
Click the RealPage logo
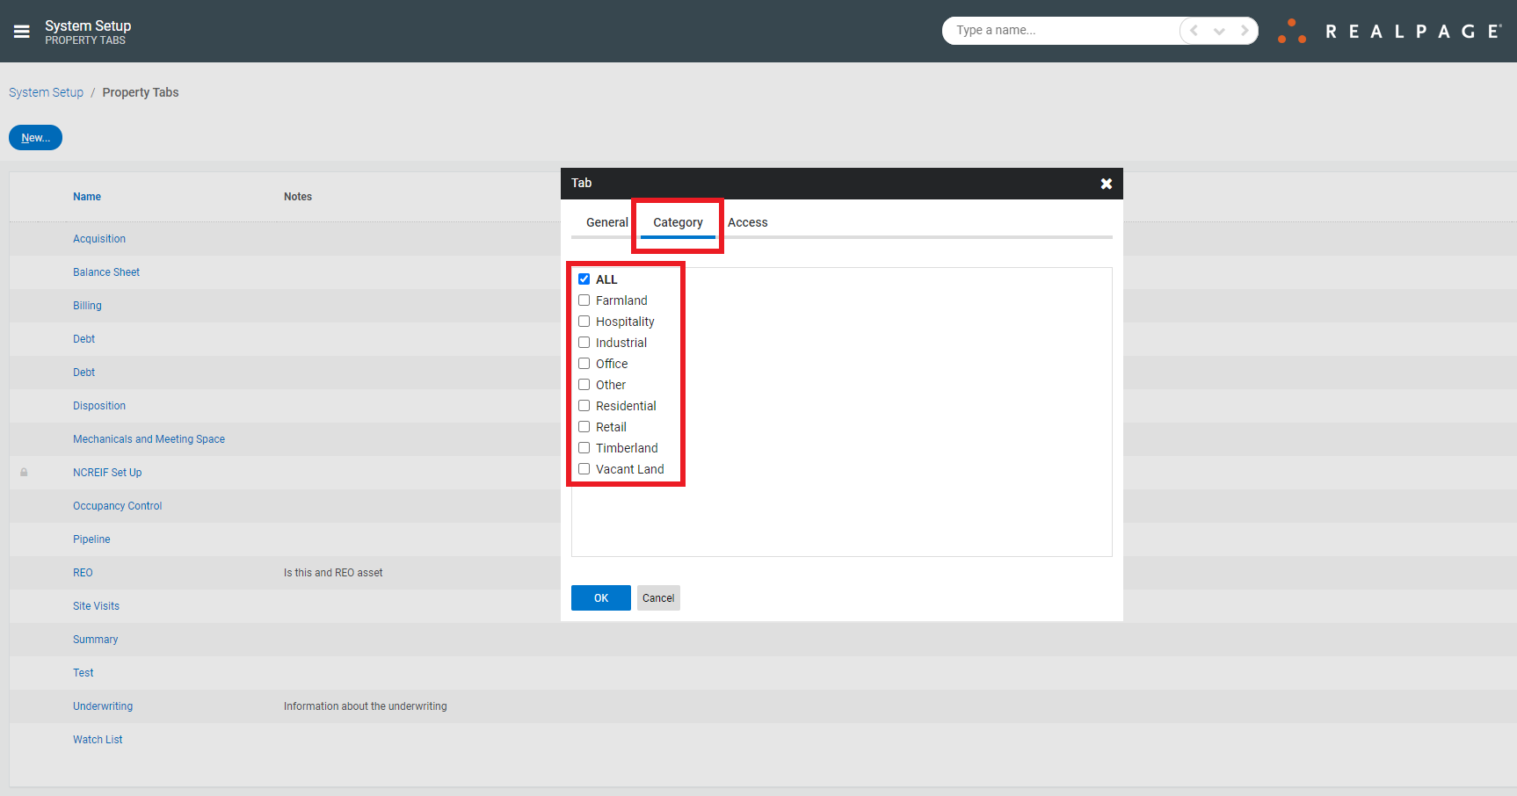(1389, 31)
